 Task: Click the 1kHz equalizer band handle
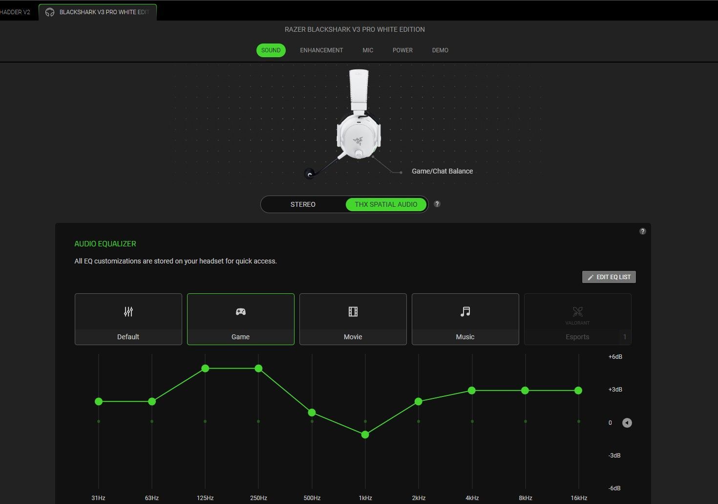(365, 435)
